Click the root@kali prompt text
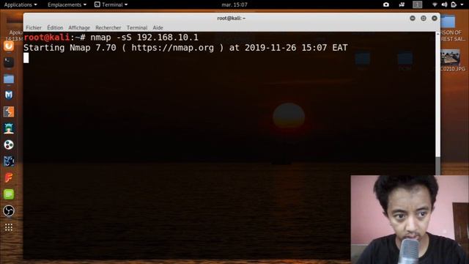The image size is (469, 264). [x=47, y=37]
